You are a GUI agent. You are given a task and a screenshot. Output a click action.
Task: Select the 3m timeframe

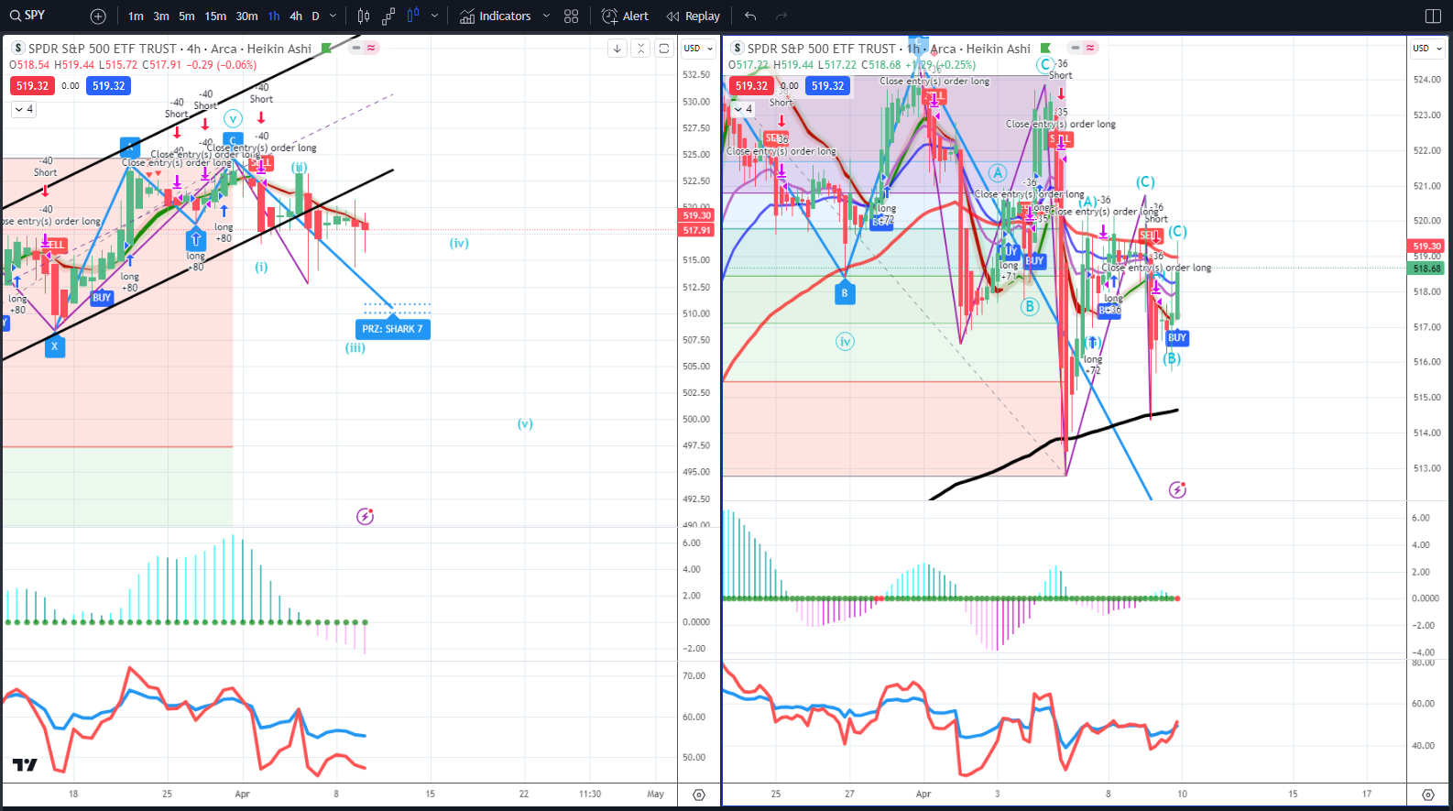coord(161,16)
